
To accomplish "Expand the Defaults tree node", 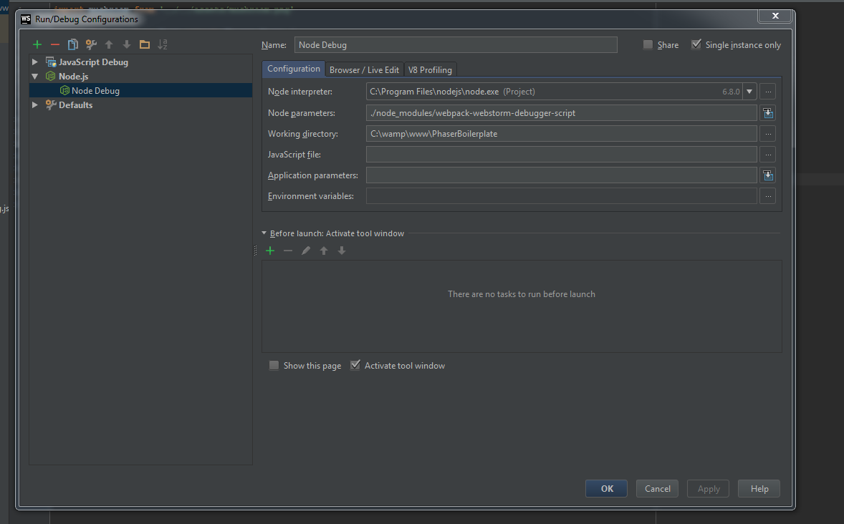I will tap(35, 105).
